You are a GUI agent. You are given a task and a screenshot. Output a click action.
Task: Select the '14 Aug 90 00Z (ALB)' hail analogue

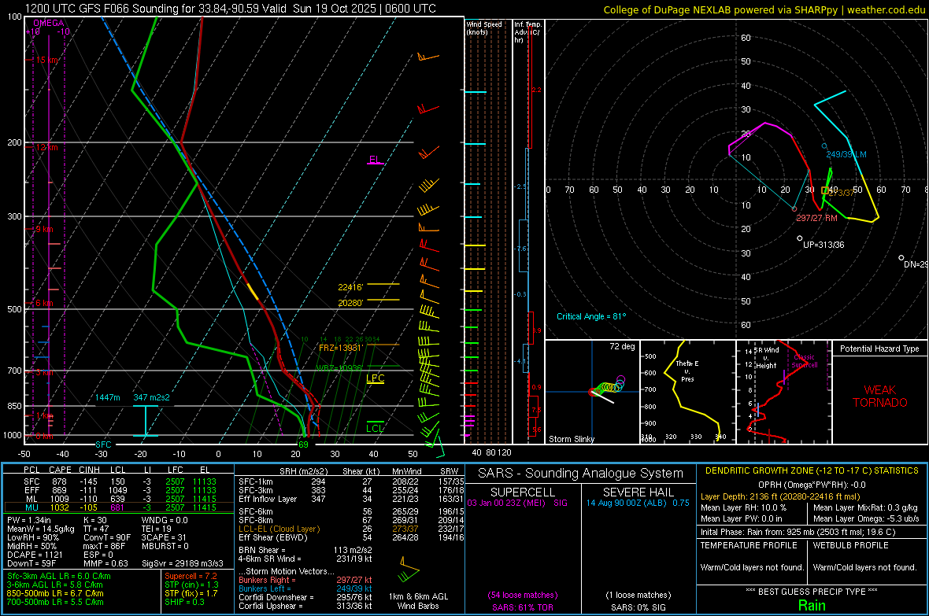point(638,503)
